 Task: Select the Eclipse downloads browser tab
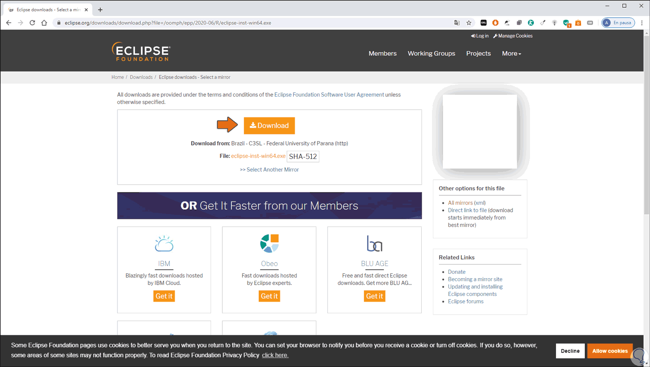click(x=48, y=10)
